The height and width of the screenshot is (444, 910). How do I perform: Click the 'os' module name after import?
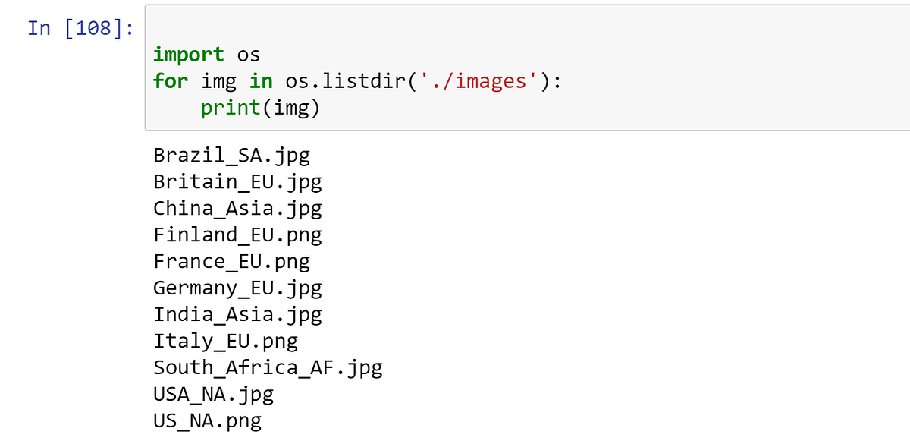click(249, 55)
